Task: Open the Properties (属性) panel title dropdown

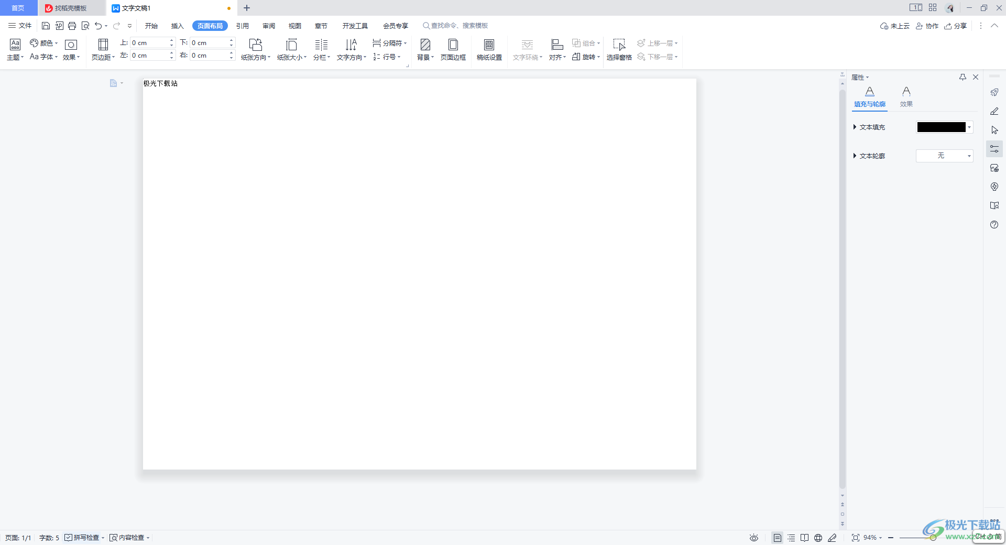Action: click(860, 78)
